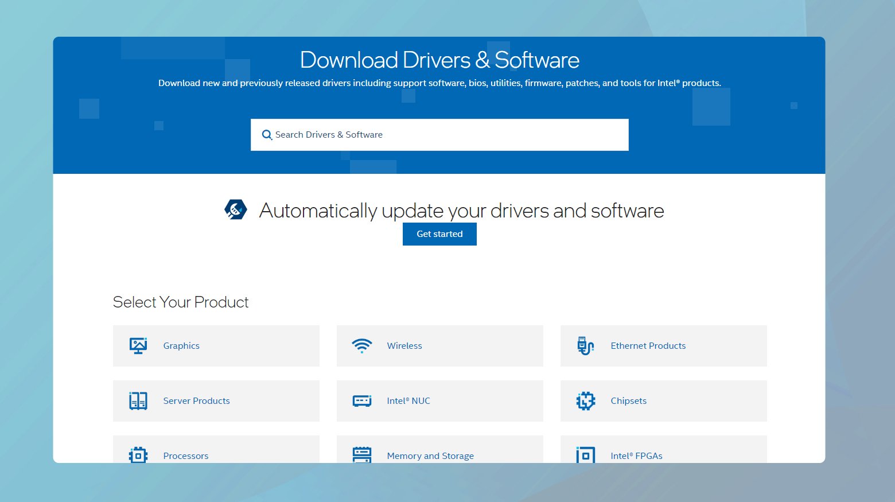Select the Graphics monitor icon

click(138, 345)
